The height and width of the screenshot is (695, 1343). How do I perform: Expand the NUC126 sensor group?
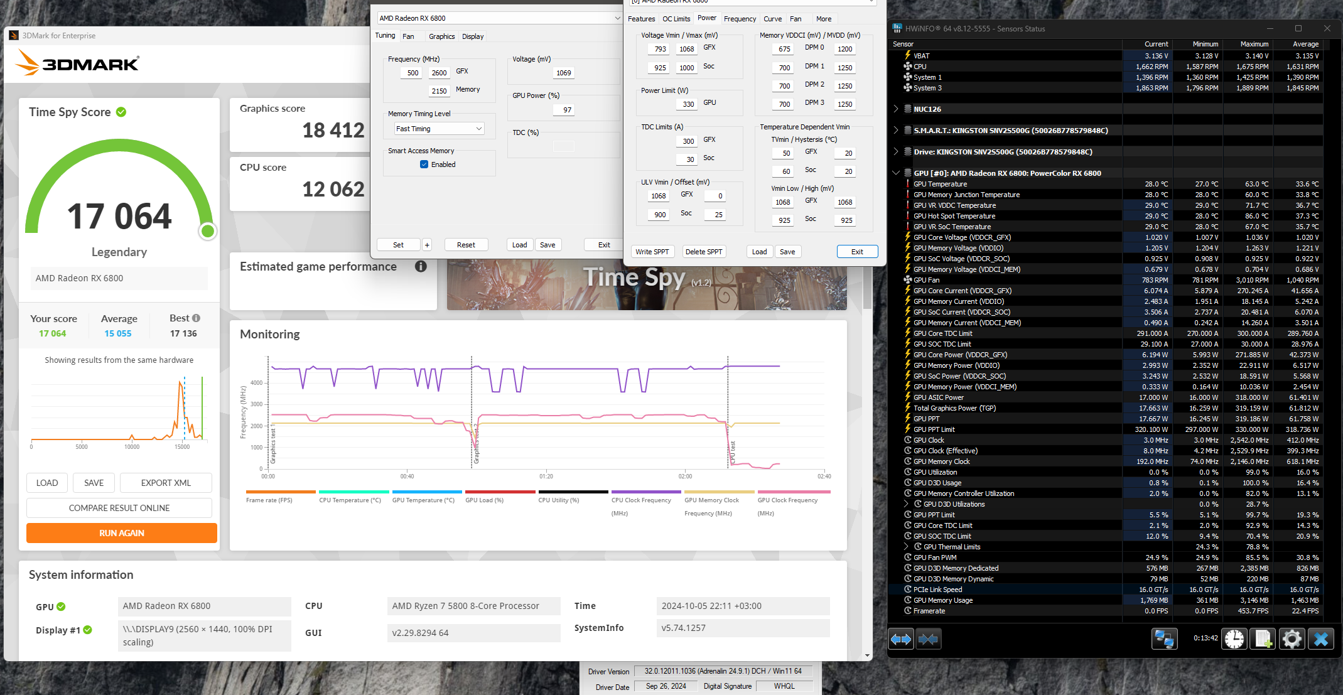[896, 109]
